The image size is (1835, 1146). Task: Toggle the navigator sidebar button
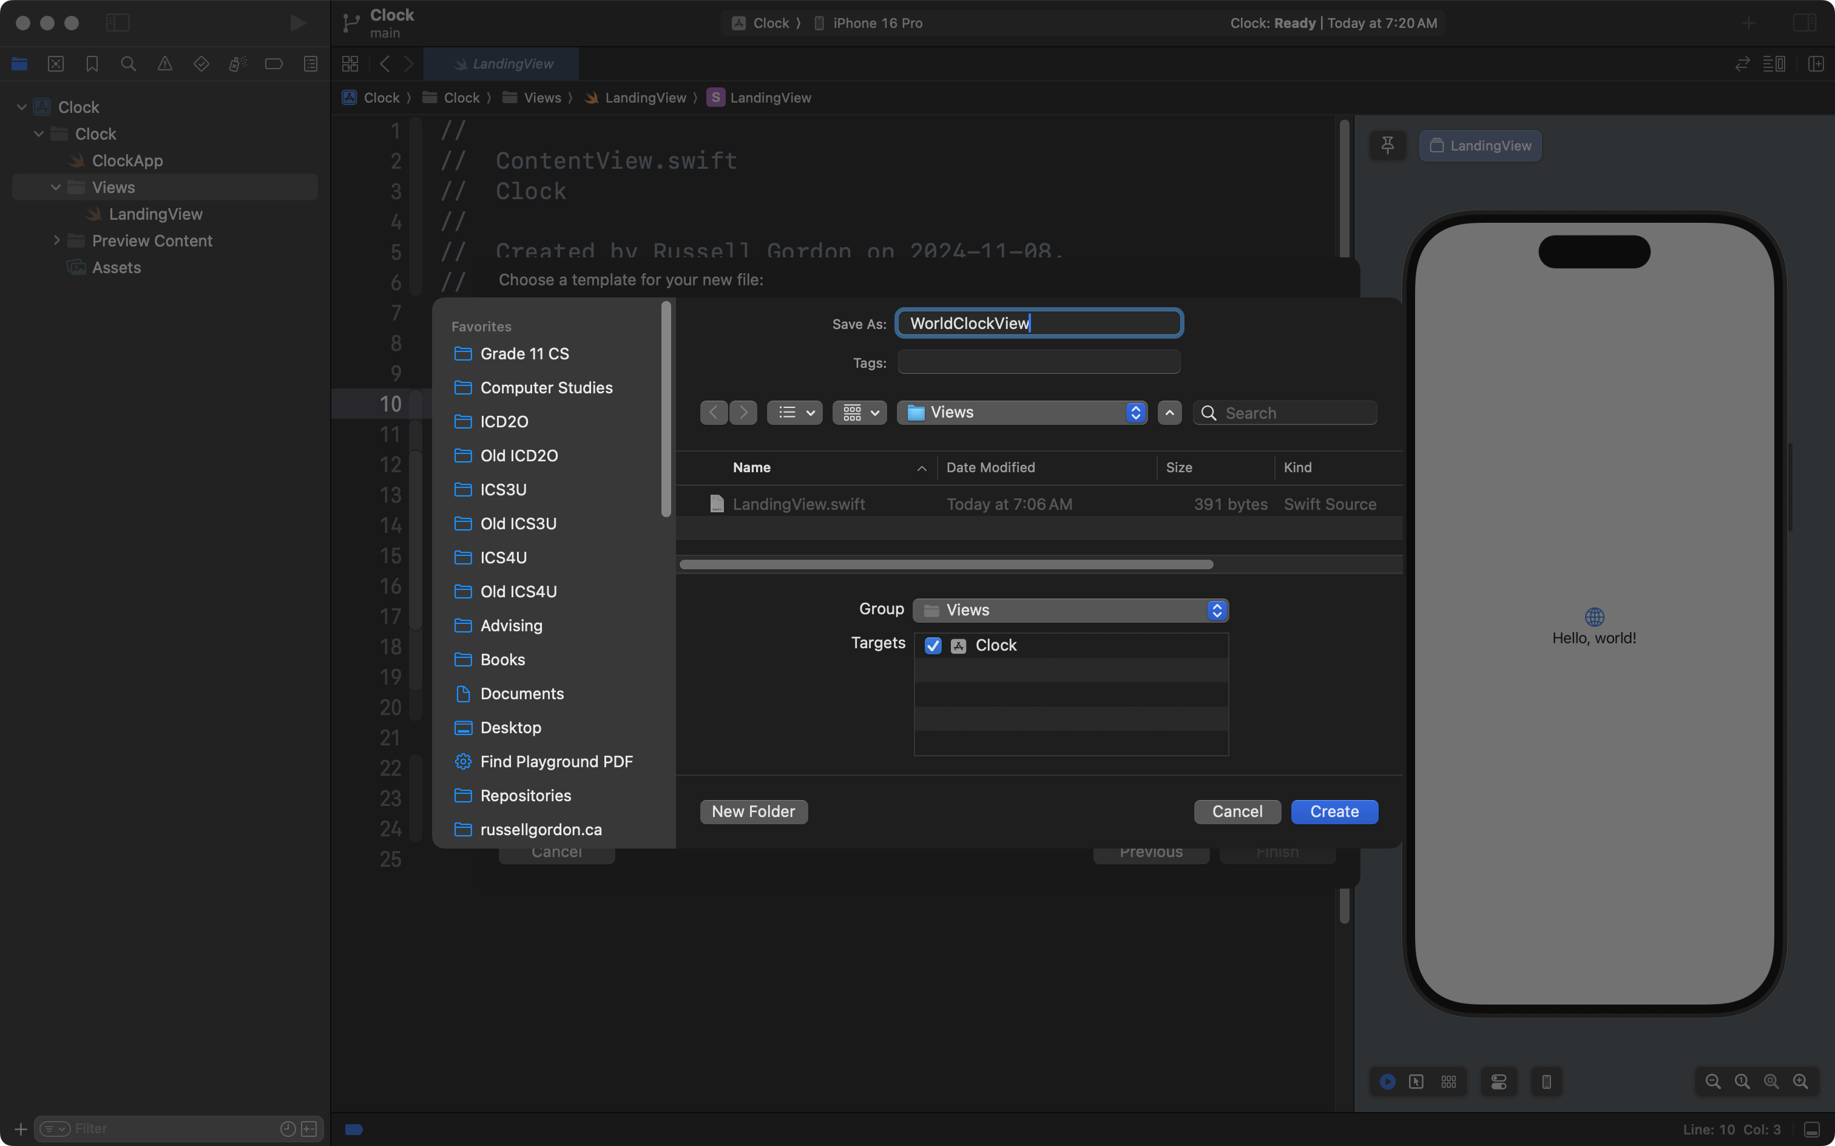point(118,22)
